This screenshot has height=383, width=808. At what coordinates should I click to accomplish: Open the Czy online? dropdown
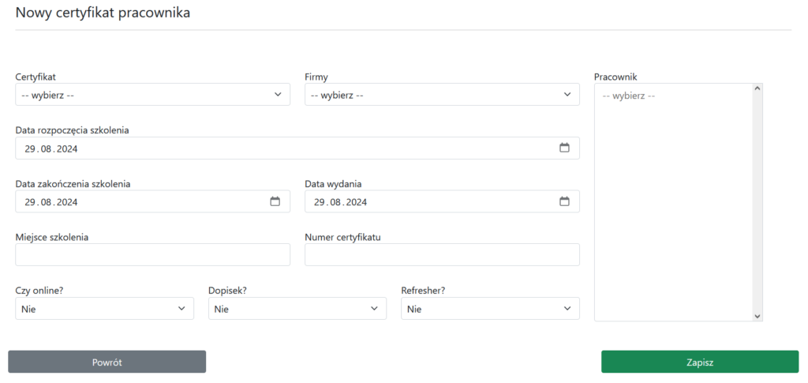(x=105, y=308)
